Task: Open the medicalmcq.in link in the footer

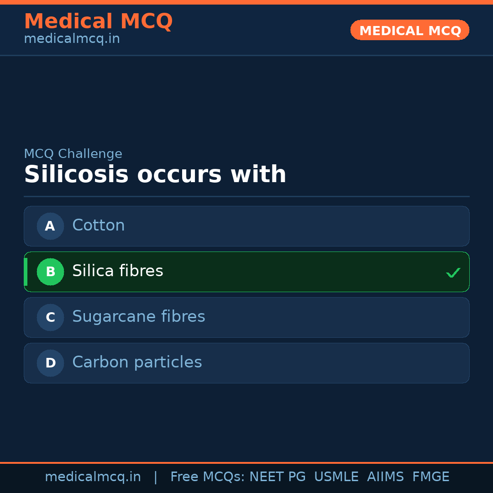Action: coord(93,477)
